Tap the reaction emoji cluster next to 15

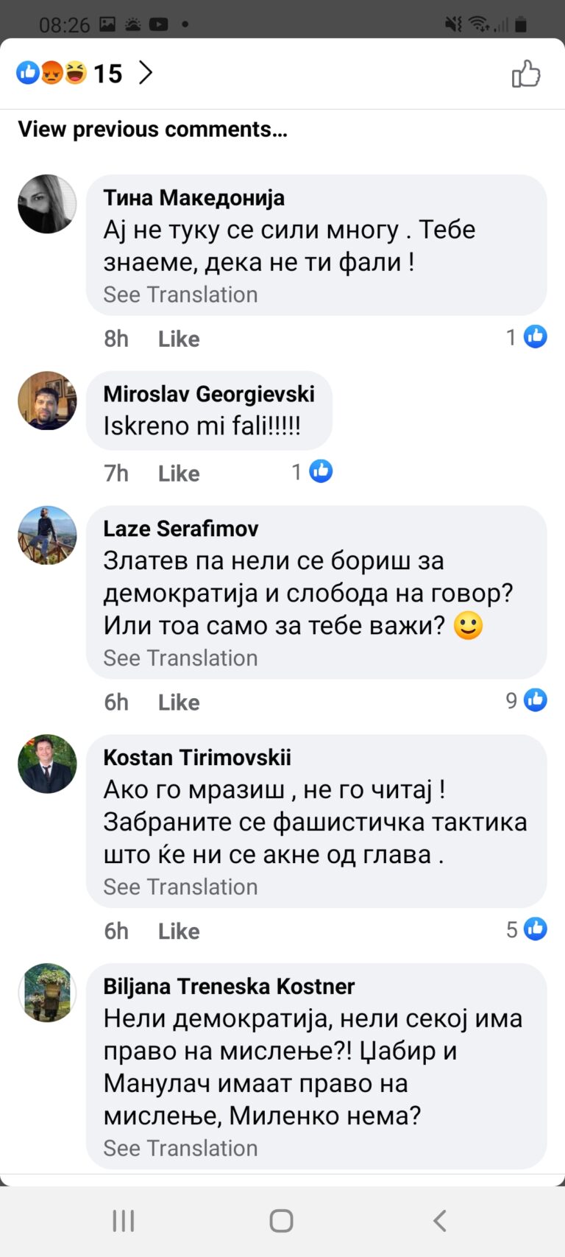click(51, 73)
